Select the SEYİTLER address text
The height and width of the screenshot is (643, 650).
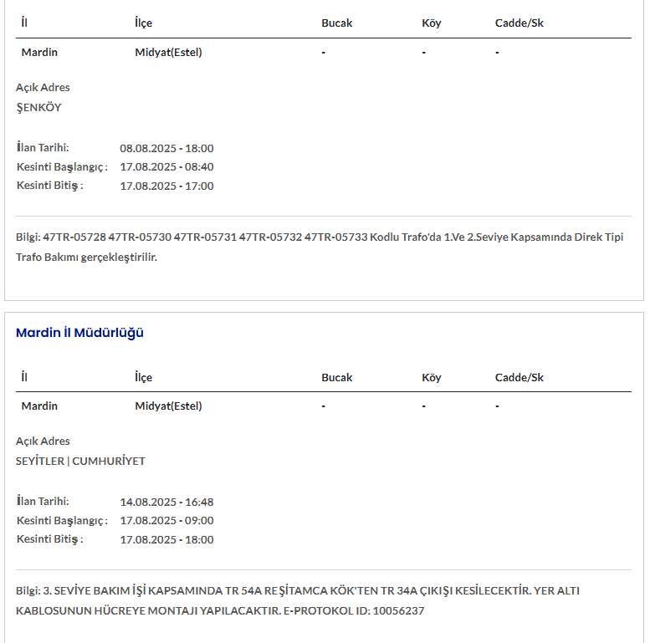[39, 461]
